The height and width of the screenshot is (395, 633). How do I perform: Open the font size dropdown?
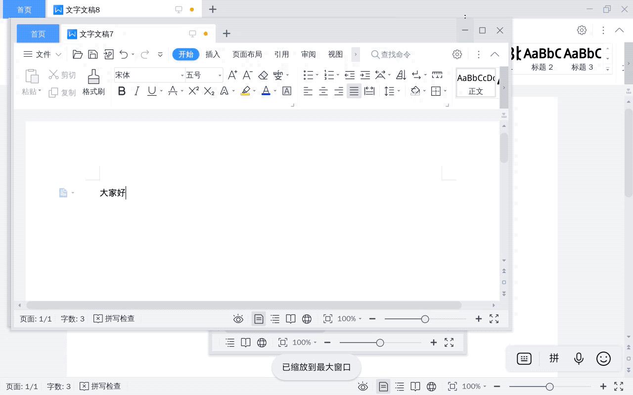point(220,75)
